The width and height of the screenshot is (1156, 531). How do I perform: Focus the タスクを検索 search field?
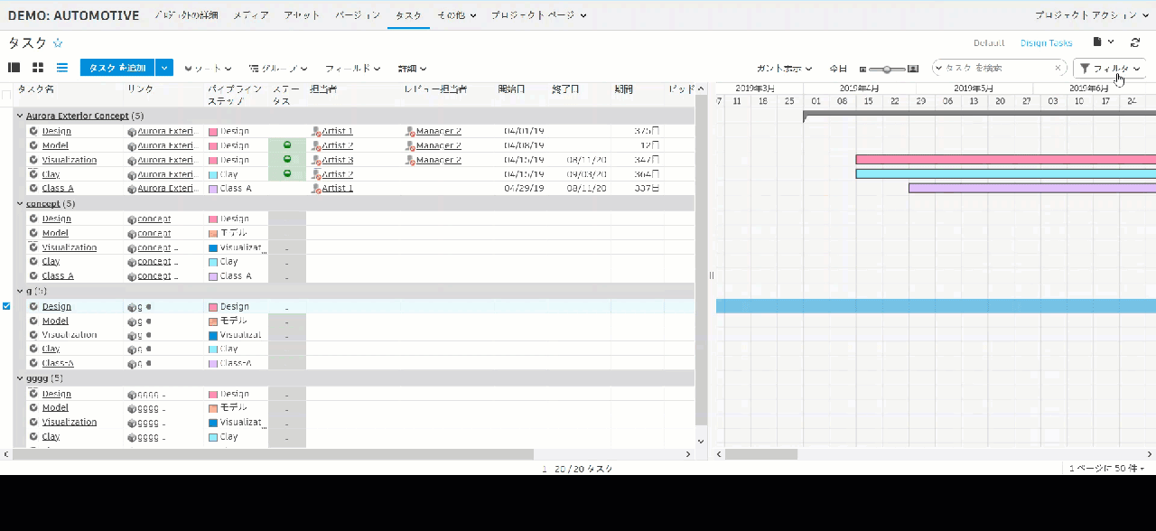(998, 68)
